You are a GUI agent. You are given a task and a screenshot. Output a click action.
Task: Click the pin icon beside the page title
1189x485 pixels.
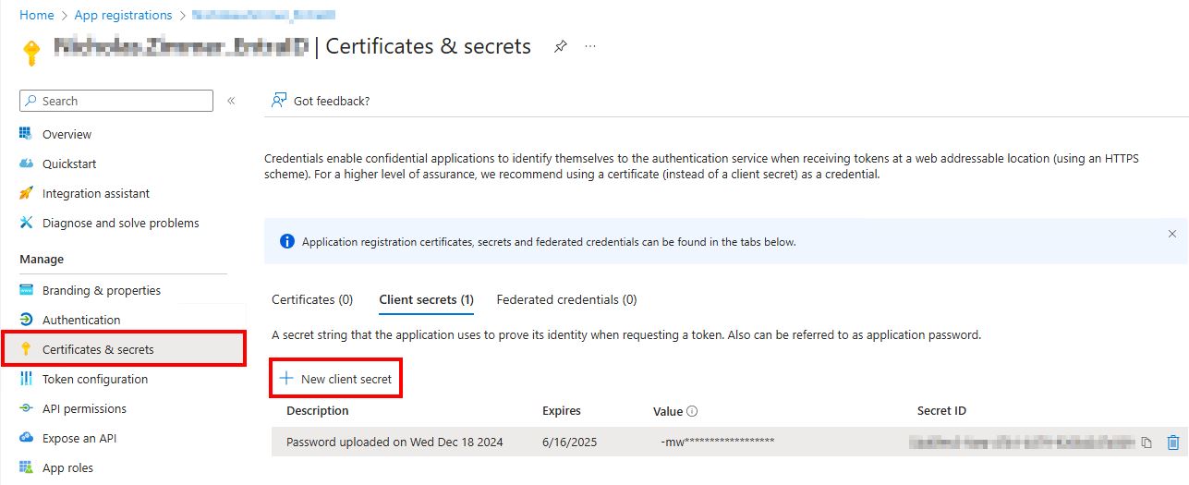click(x=560, y=46)
